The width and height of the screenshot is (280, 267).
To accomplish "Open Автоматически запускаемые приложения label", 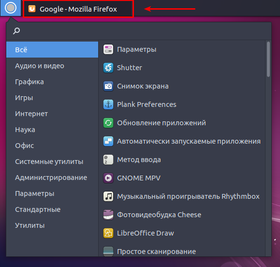I will pyautogui.click(x=189, y=141).
